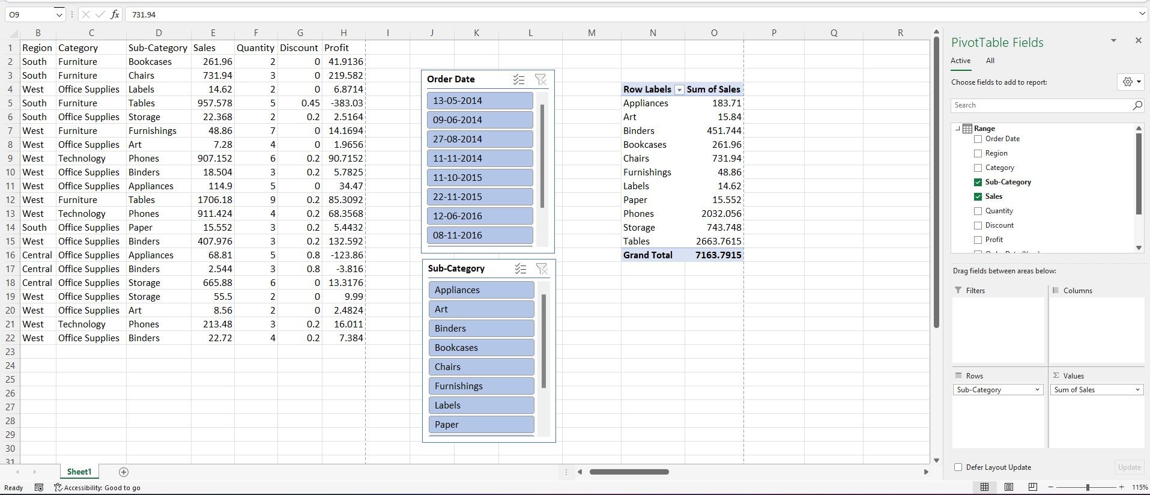Screen dimensions: 1150x495
Task: Clear the filter on the Sub-Category slicer
Action: [x=542, y=269]
